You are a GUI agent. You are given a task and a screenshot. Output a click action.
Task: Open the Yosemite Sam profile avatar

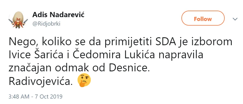18,20
